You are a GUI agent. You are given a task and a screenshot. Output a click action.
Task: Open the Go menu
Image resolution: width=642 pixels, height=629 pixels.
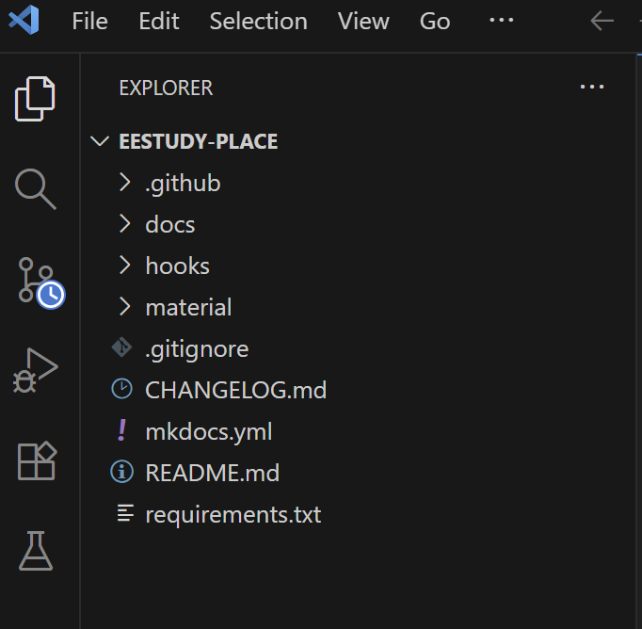click(x=435, y=21)
